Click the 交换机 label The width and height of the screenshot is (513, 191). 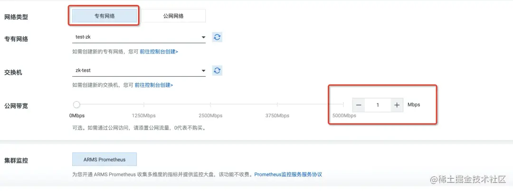[x=13, y=72]
